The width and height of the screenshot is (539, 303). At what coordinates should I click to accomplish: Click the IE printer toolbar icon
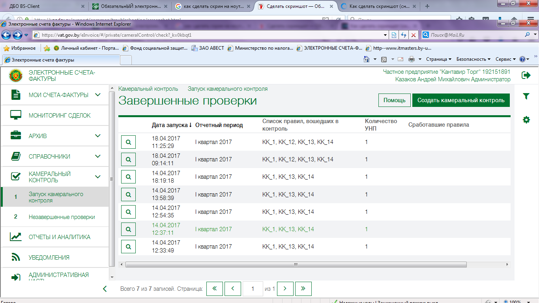pyautogui.click(x=412, y=59)
